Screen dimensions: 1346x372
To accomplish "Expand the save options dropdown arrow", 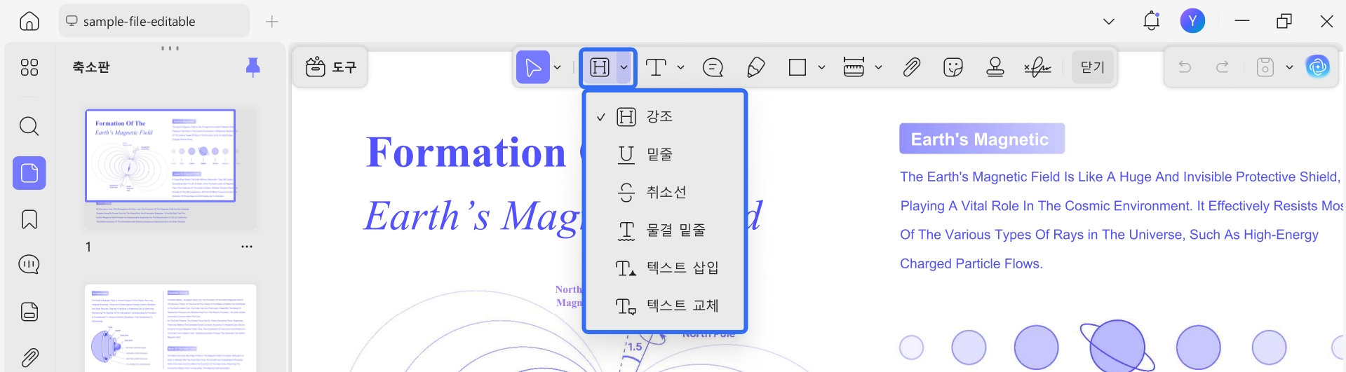I will 1289,67.
